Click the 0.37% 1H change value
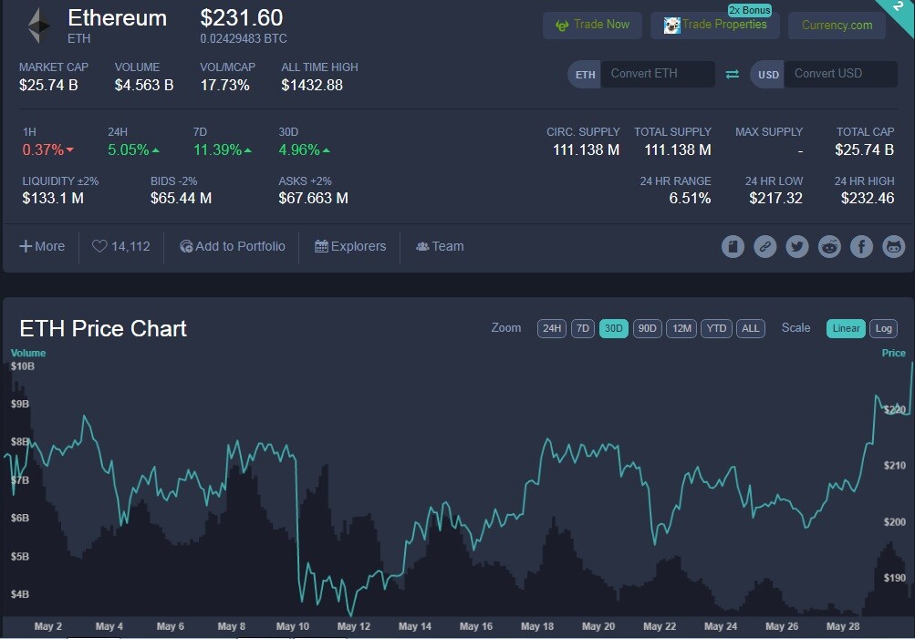 (x=43, y=149)
